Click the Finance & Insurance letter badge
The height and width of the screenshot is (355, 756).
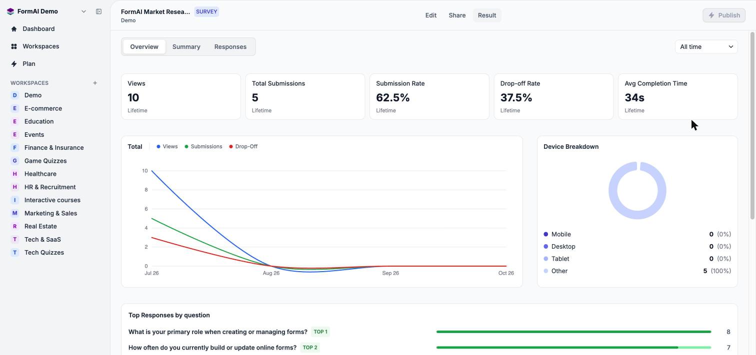coord(14,148)
